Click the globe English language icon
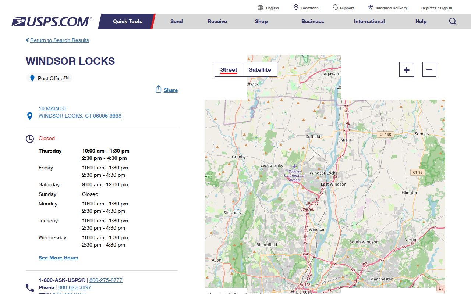 [x=261, y=8]
